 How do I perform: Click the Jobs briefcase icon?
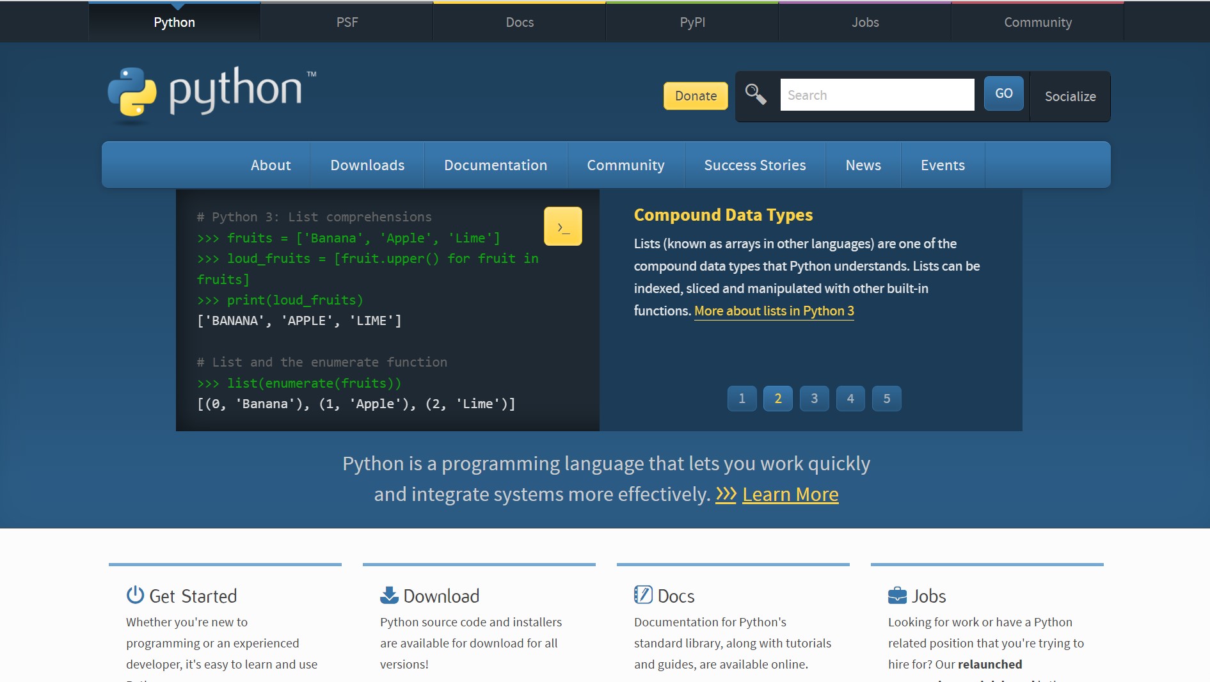coord(897,595)
